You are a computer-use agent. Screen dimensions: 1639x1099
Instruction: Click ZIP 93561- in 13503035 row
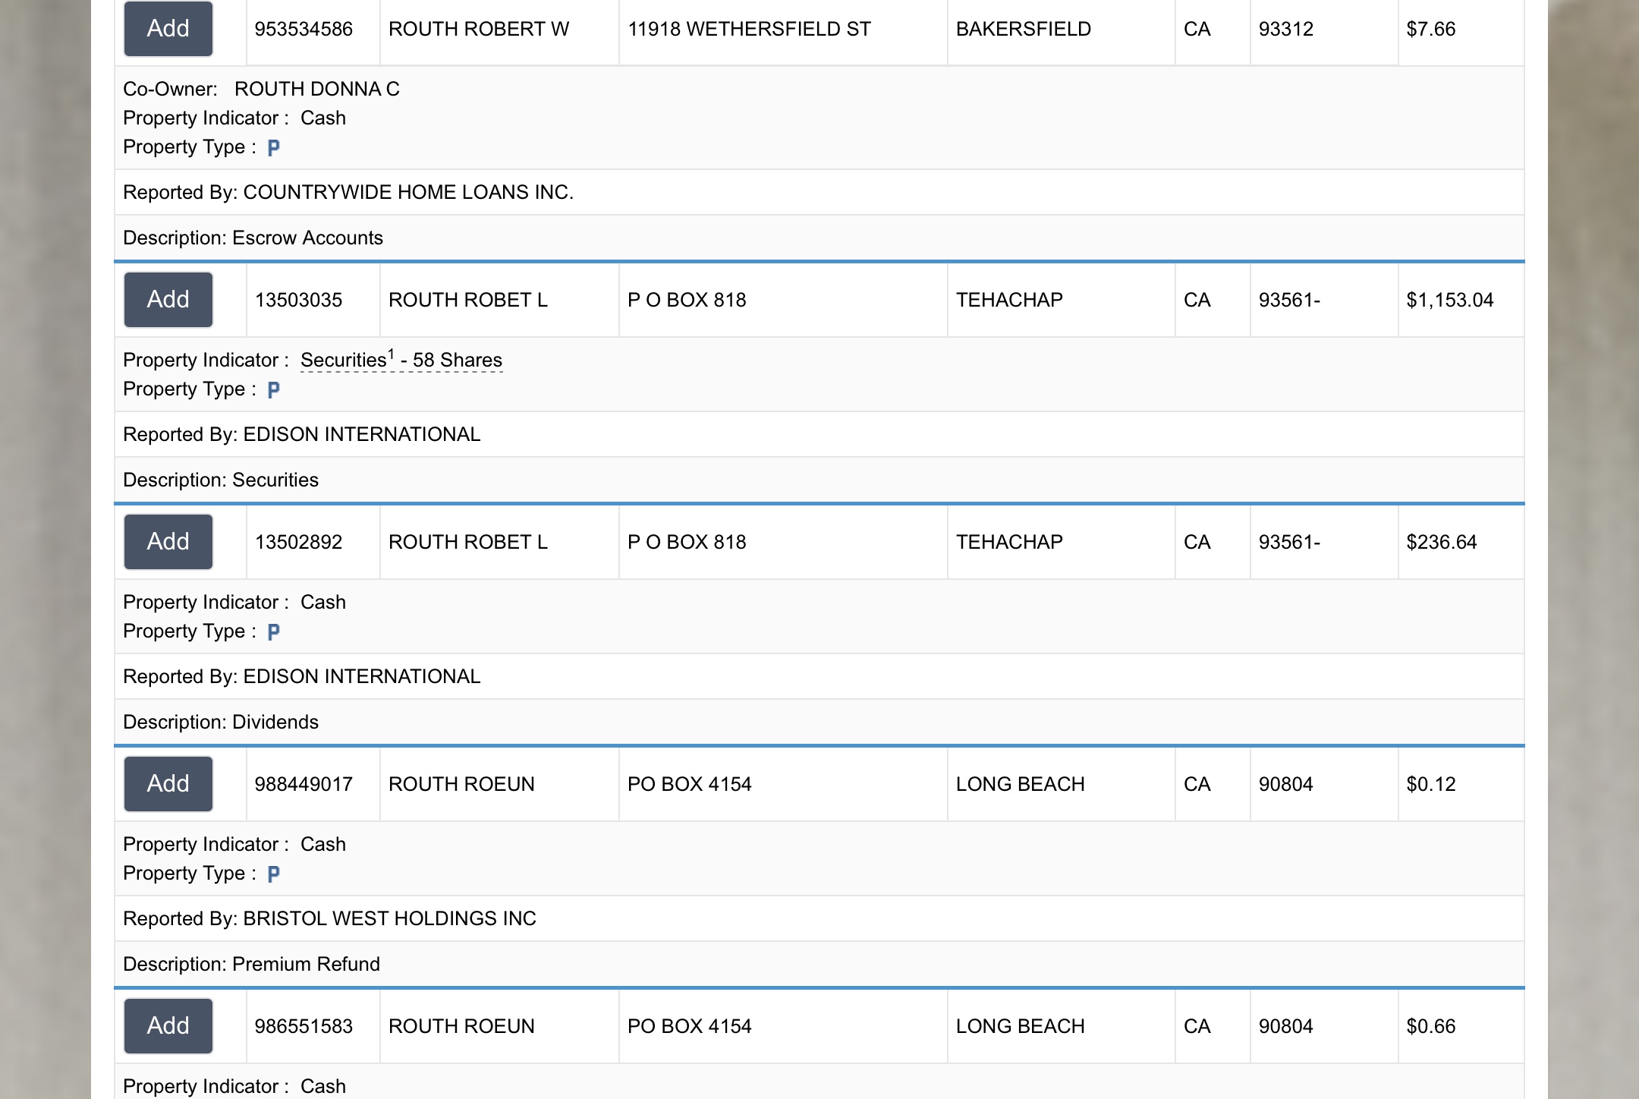tap(1289, 300)
